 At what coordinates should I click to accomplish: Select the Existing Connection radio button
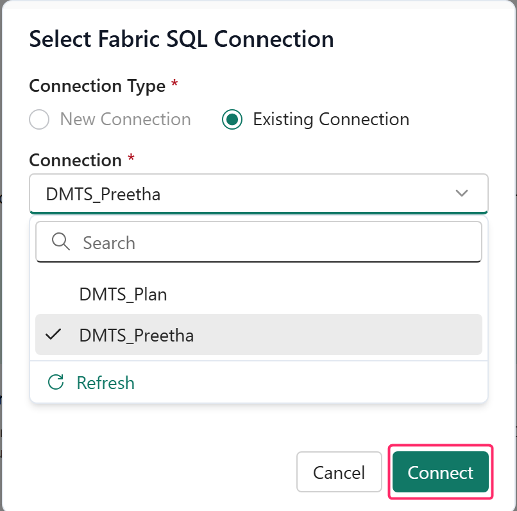232,120
